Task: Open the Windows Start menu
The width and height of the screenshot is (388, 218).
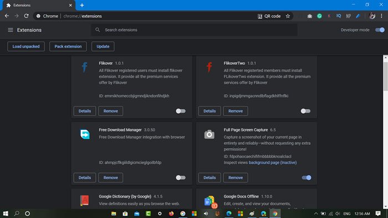Action: 6,214
